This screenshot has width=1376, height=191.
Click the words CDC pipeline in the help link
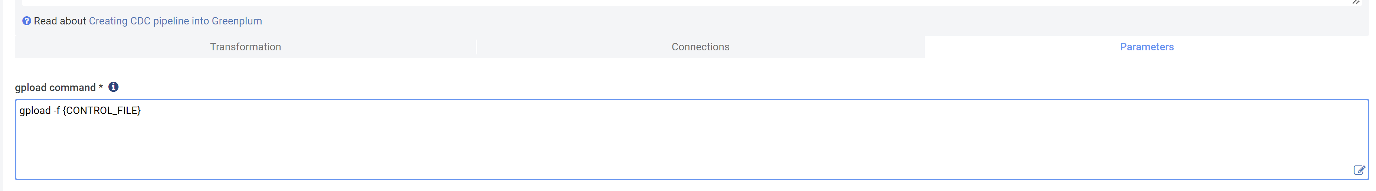pyautogui.click(x=159, y=21)
